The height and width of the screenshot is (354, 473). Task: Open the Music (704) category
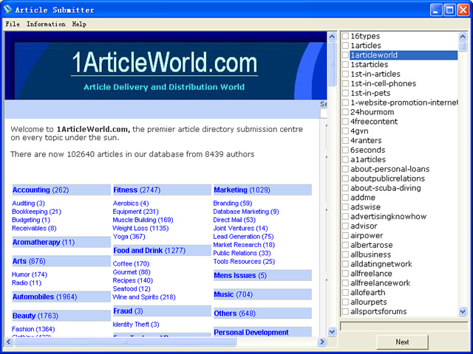pyautogui.click(x=234, y=294)
